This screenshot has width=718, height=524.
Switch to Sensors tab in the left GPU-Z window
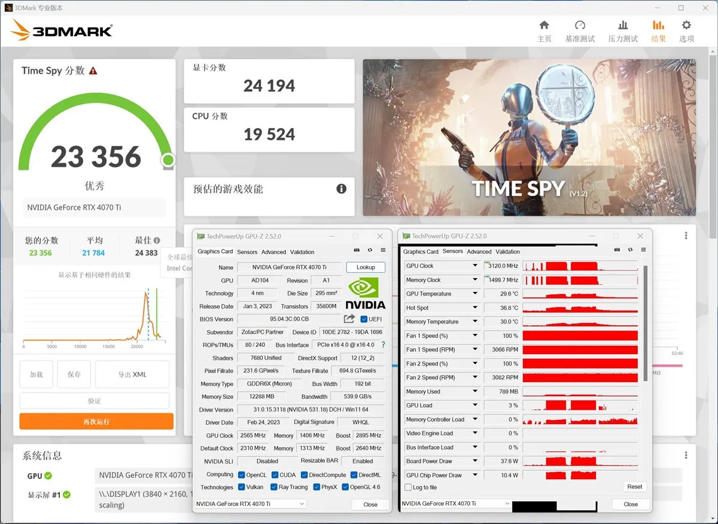(x=247, y=252)
